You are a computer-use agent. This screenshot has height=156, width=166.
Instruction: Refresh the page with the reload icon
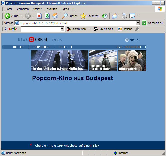point(47,16)
